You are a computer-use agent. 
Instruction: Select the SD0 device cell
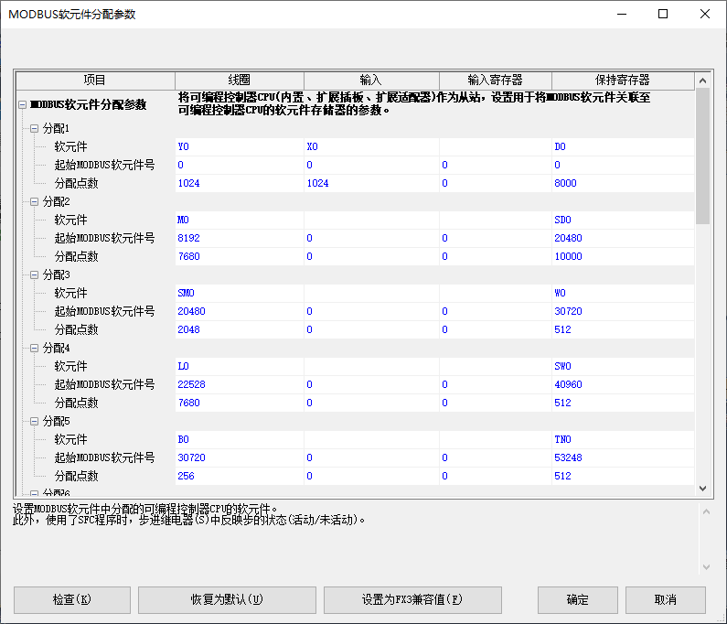pos(623,220)
